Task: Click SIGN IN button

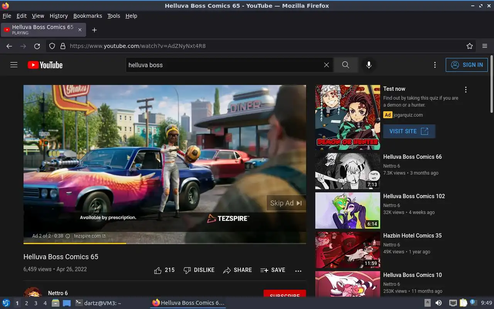Action: [467, 65]
